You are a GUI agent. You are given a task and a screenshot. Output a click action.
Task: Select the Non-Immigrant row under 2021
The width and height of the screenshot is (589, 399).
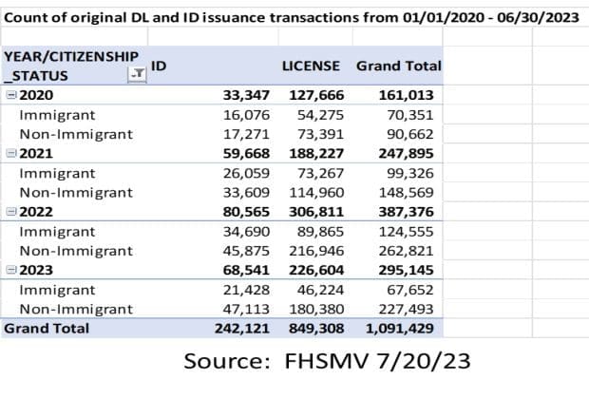coord(76,192)
